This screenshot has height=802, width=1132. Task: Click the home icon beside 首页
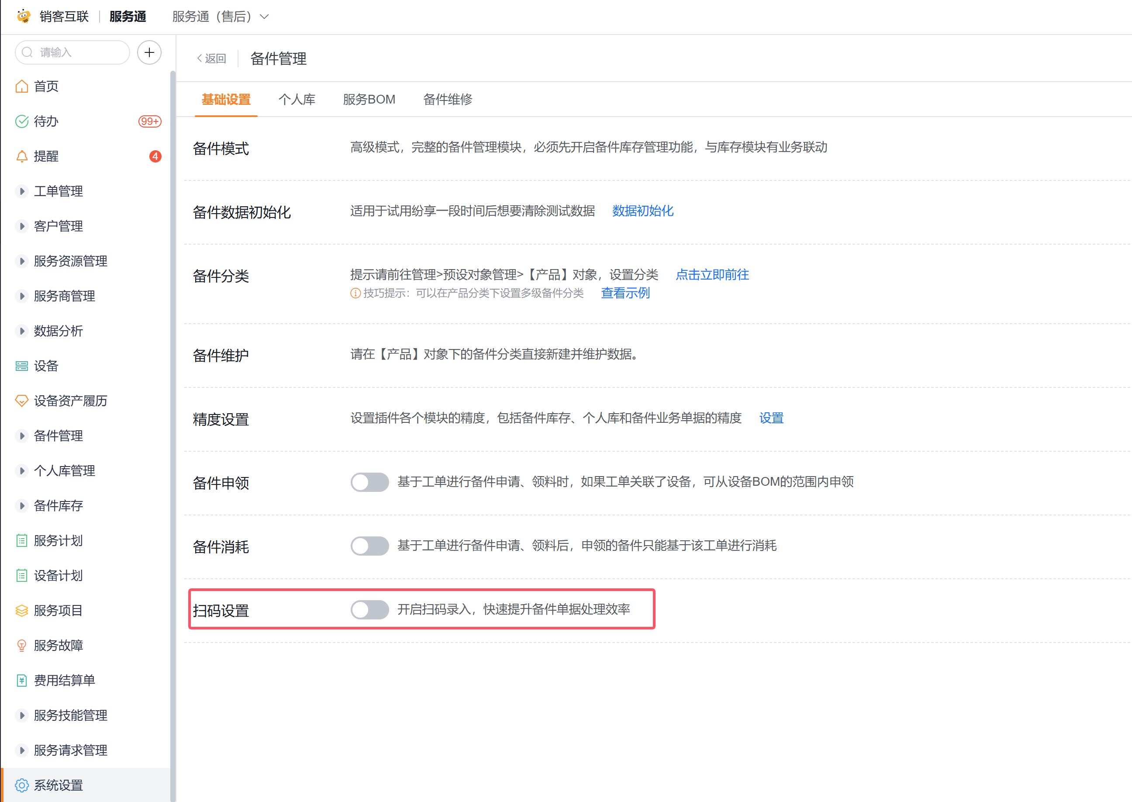[x=22, y=86]
